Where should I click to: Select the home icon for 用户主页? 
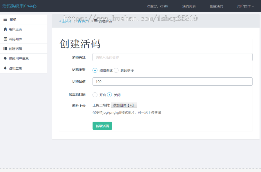coord(5,29)
